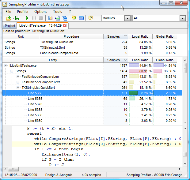This screenshot has width=190, height=180.
Task: Select the Strings unit in the tree
Action: 21,71
